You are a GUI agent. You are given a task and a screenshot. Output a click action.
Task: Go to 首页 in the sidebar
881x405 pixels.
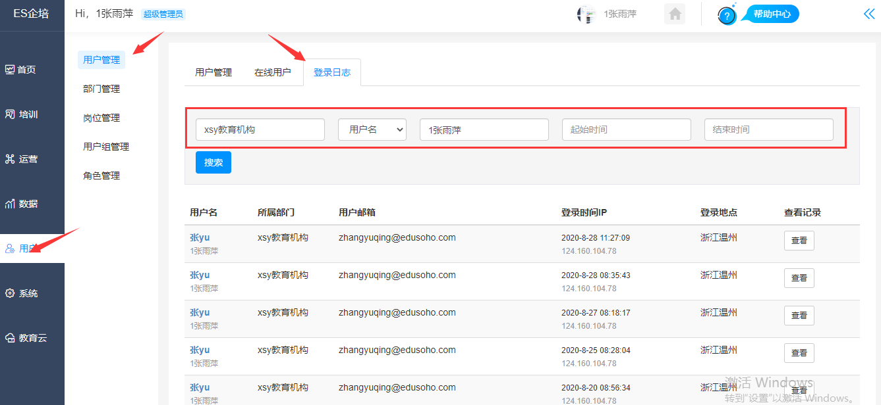(26, 70)
